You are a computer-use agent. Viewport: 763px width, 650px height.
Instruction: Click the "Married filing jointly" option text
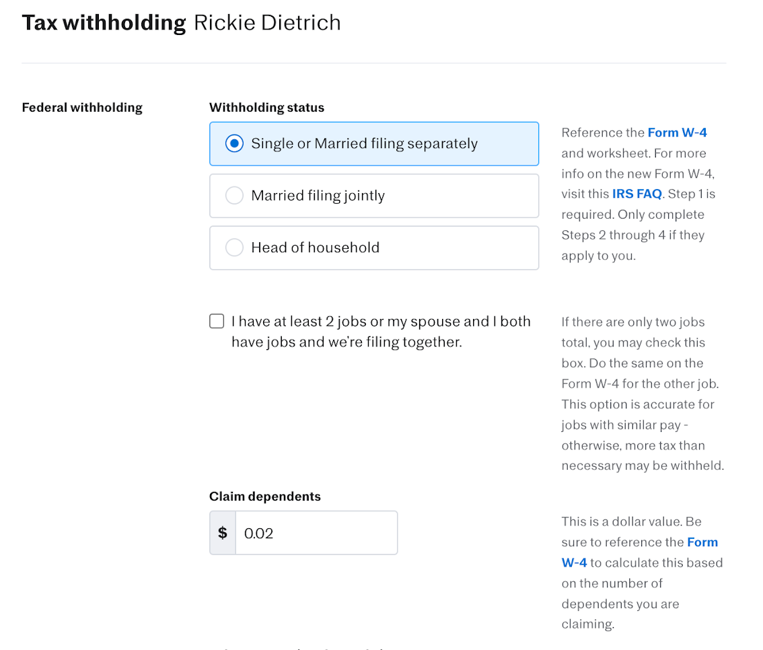(318, 196)
